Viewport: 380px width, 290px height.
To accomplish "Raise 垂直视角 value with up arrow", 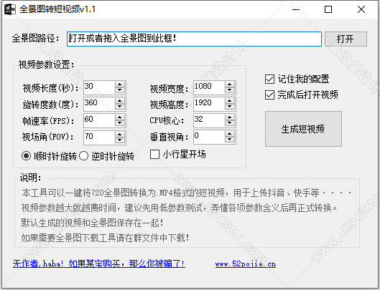I will (230, 134).
